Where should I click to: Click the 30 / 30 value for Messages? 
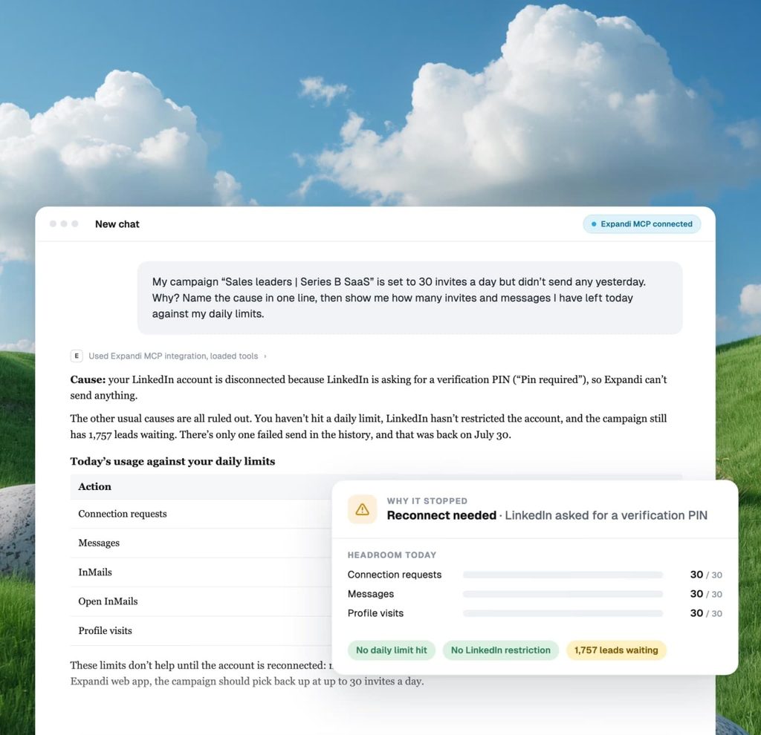[706, 594]
